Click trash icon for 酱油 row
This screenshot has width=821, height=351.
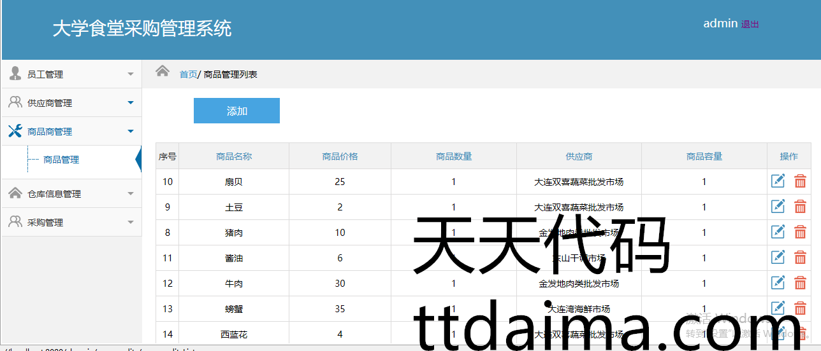(x=800, y=258)
